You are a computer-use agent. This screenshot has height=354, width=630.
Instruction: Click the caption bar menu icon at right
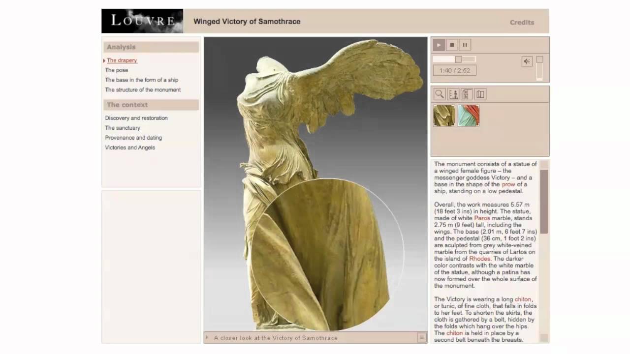point(421,338)
